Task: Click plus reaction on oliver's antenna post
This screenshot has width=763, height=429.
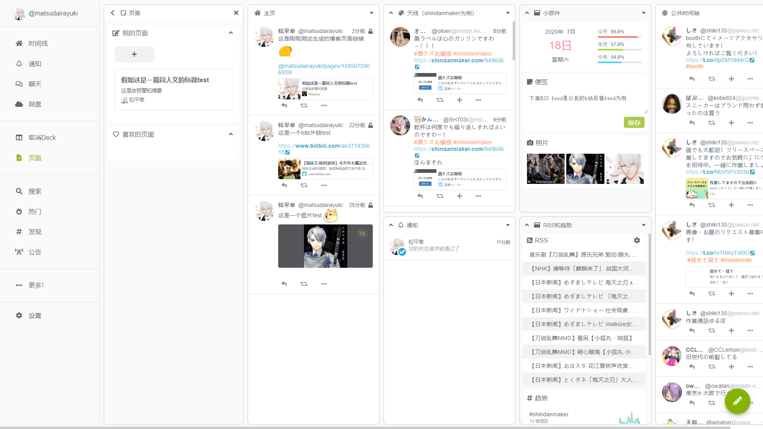Action: (459, 100)
